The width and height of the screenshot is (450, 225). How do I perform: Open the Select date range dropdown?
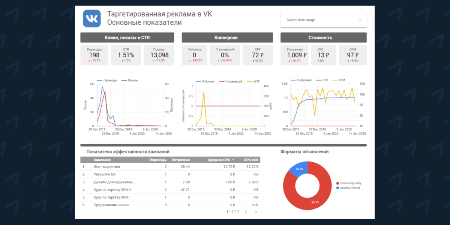coord(323,20)
